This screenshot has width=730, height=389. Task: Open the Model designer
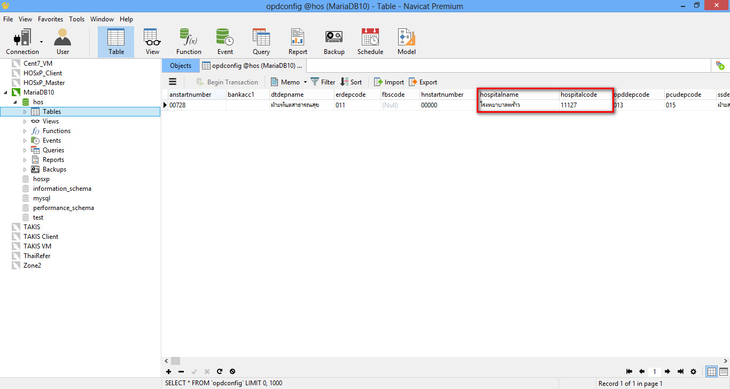pyautogui.click(x=406, y=40)
